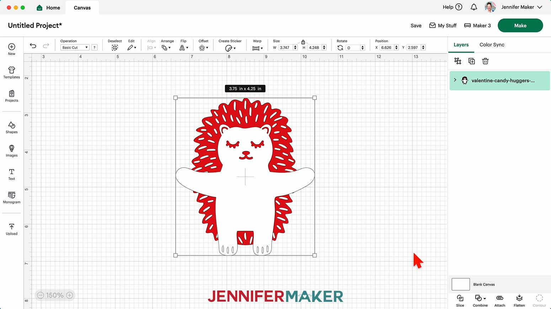The width and height of the screenshot is (551, 309).
Task: Open the Arrange dropdown
Action: click(166, 48)
